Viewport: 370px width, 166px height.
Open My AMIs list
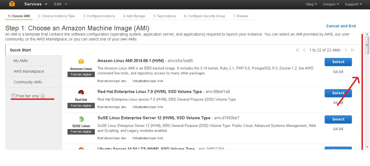pyautogui.click(x=34, y=61)
